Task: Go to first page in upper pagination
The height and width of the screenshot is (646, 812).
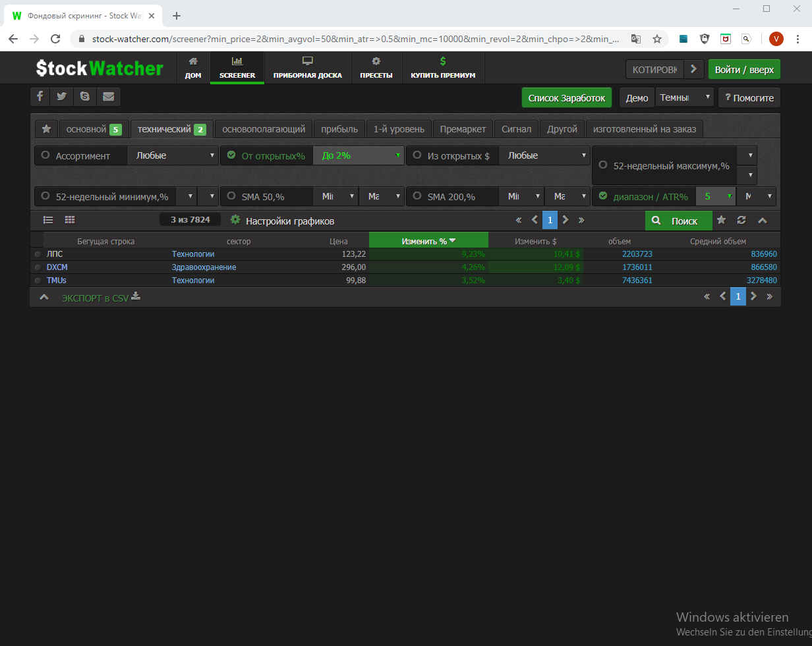Action: coord(519,220)
